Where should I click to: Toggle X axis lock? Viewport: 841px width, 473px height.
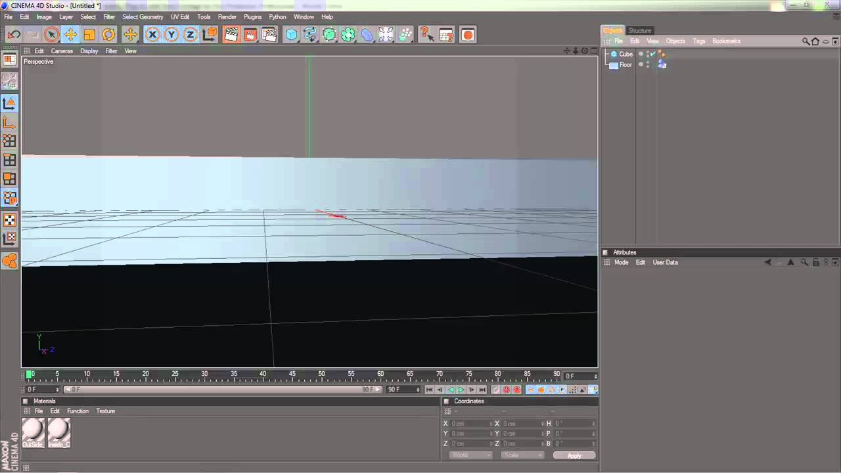tap(152, 35)
